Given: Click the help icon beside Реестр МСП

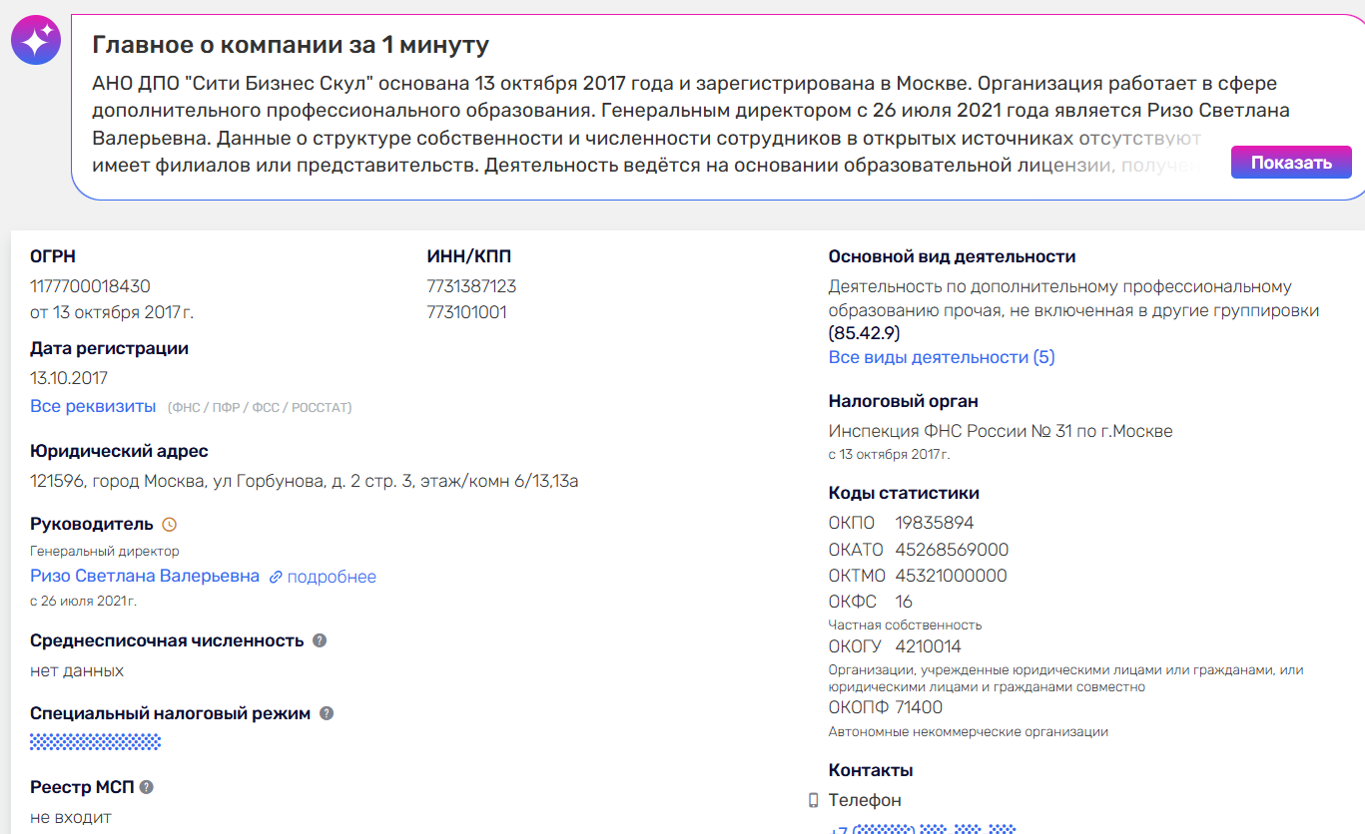Looking at the screenshot, I should (x=147, y=787).
